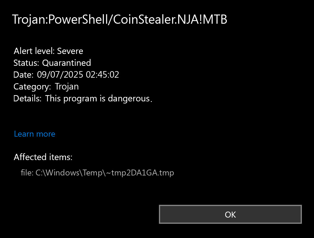This screenshot has height=238, width=314.
Task: Click the OK button
Action: [x=230, y=214]
